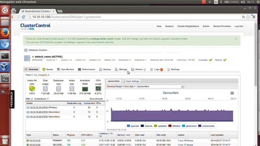This screenshot has width=260, height=146.
Task: Click the Bluetooth indicator in top bar
Action: pos(221,2)
